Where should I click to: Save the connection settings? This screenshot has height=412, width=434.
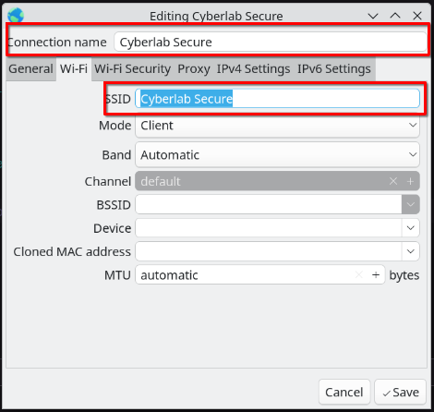tap(400, 393)
